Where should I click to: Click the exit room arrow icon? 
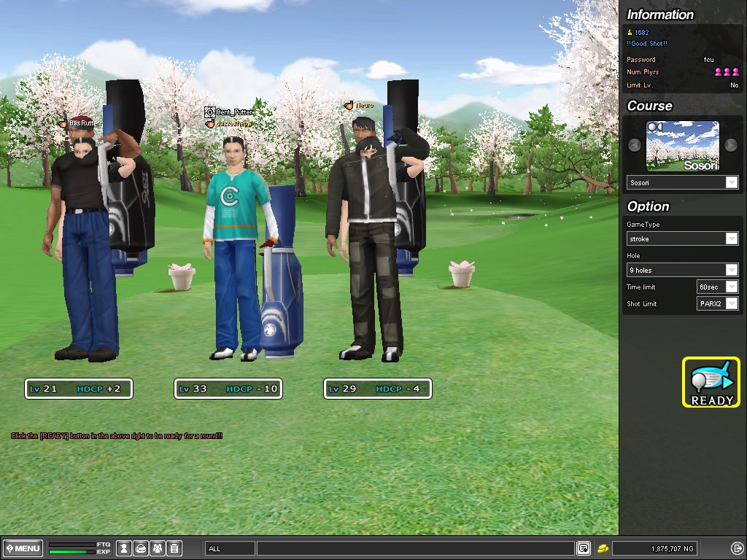click(737, 548)
